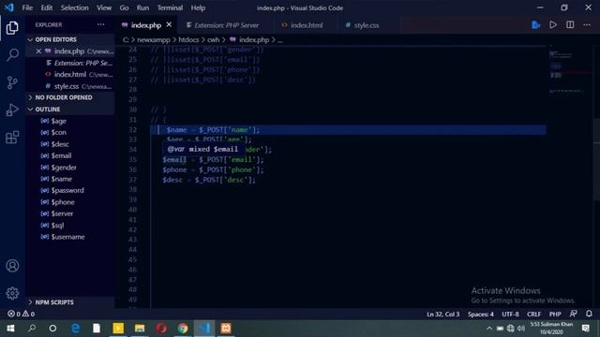Jump to $con in Outline
This screenshot has width=600, height=337.
click(58, 132)
